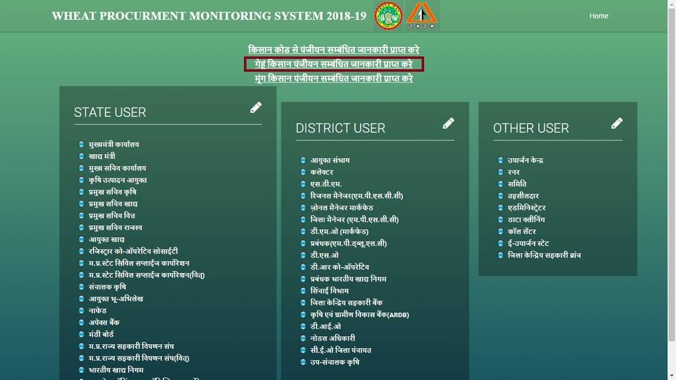Select मुख्यमंत्री कार्यालय in state users
The image size is (676, 380).
(114, 144)
